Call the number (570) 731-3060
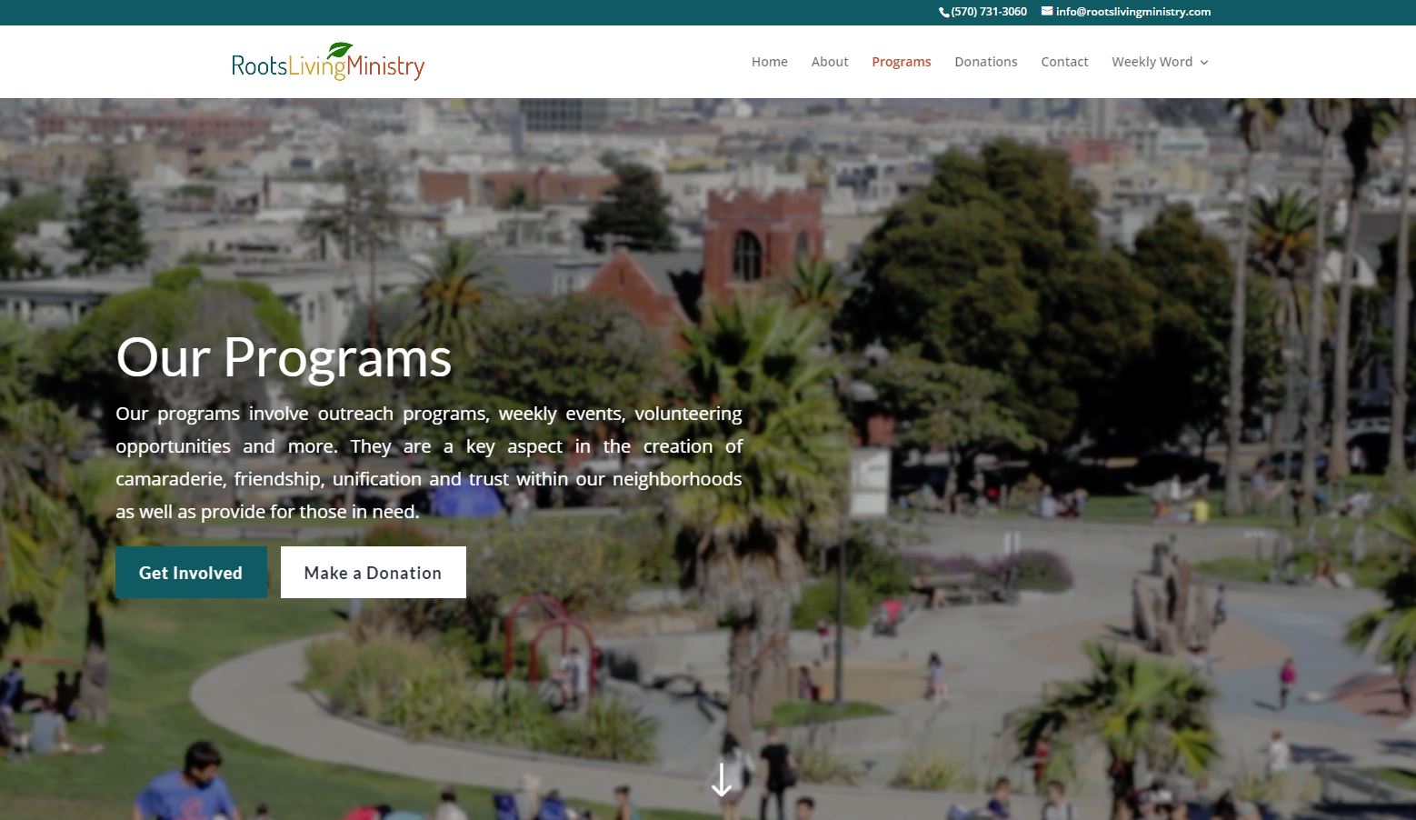The width and height of the screenshot is (1416, 820). tap(989, 12)
